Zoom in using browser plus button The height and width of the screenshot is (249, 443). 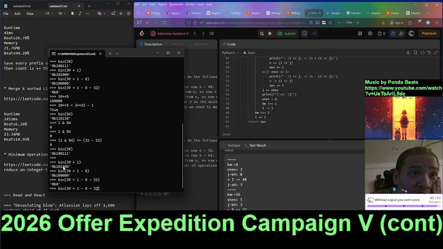(358, 23)
